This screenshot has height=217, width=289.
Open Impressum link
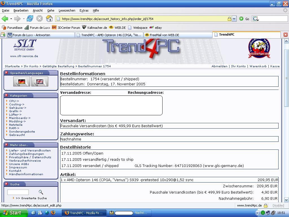click(x=18, y=167)
